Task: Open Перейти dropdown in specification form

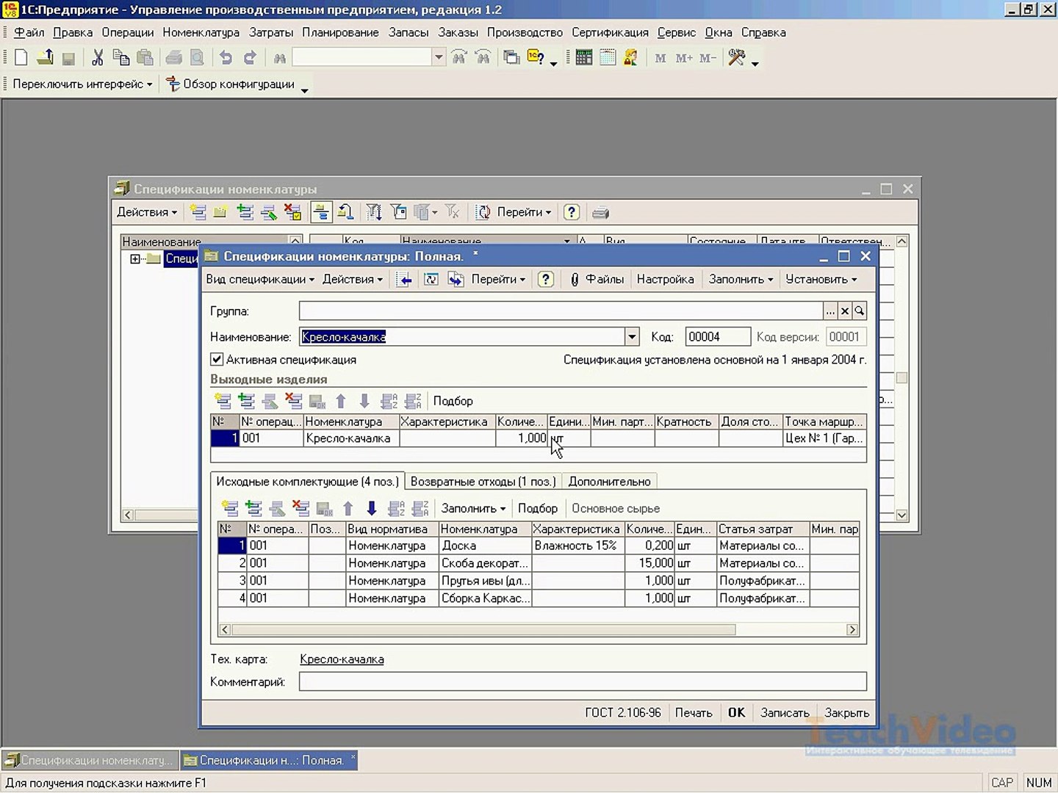Action: click(498, 279)
